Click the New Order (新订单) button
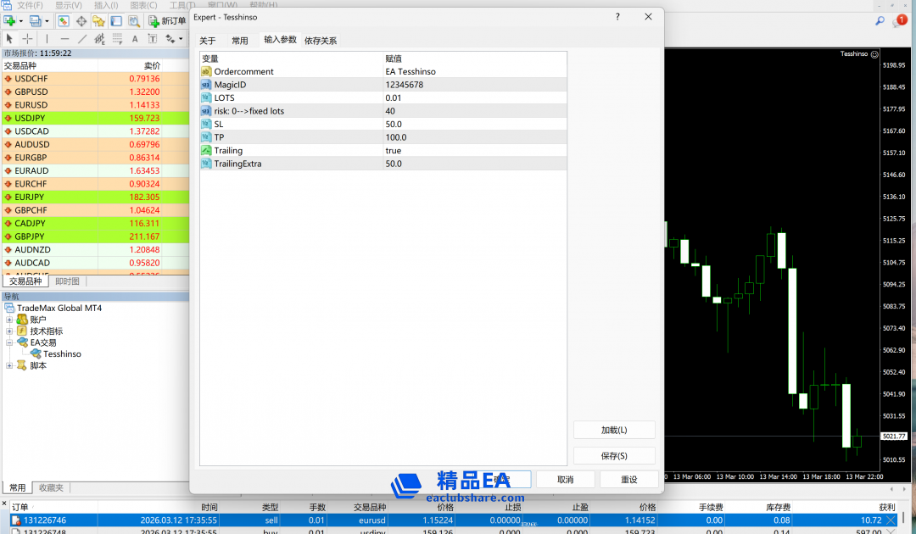Screen dimensions: 916x534 click(x=167, y=20)
